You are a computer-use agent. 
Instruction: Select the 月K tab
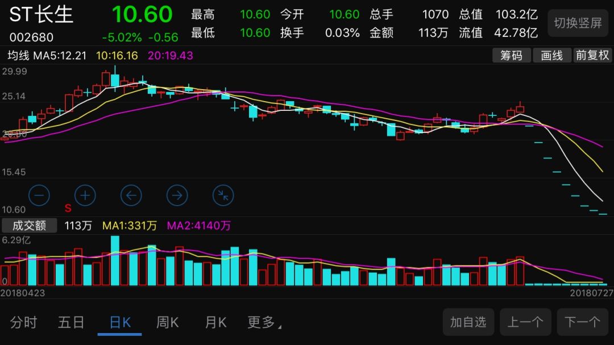216,322
